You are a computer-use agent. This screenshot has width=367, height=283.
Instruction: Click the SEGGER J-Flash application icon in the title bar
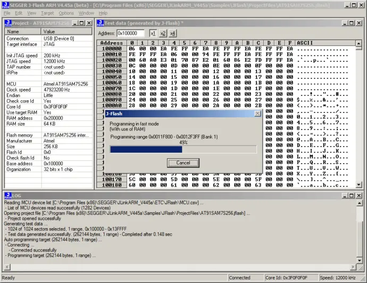pos(5,5)
